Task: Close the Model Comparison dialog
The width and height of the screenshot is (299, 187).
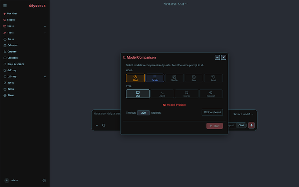Action: 224,57
